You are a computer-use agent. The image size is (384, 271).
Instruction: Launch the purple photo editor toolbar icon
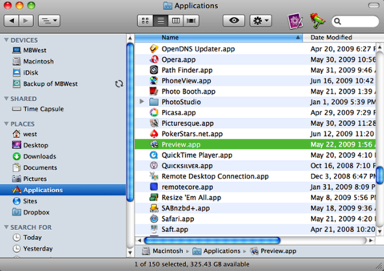tap(295, 21)
